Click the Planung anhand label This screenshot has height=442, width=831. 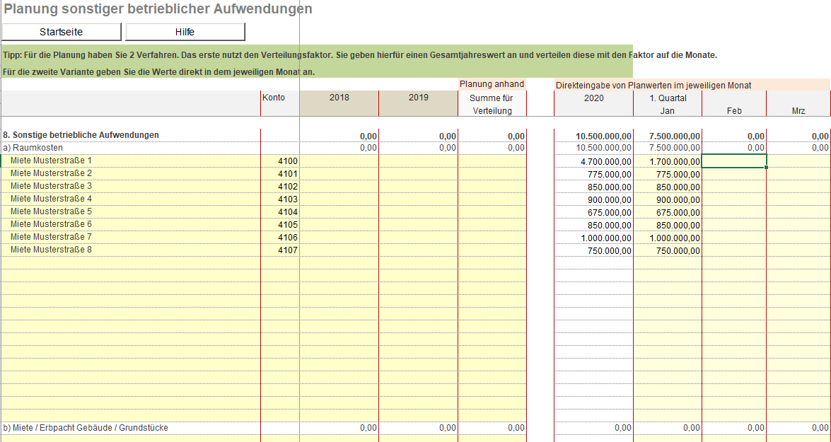[x=492, y=83]
